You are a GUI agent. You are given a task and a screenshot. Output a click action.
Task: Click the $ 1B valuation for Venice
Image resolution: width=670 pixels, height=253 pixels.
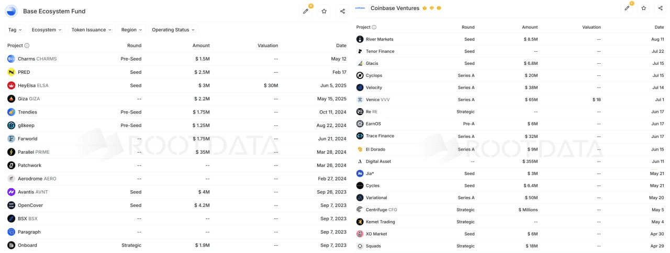click(x=597, y=99)
